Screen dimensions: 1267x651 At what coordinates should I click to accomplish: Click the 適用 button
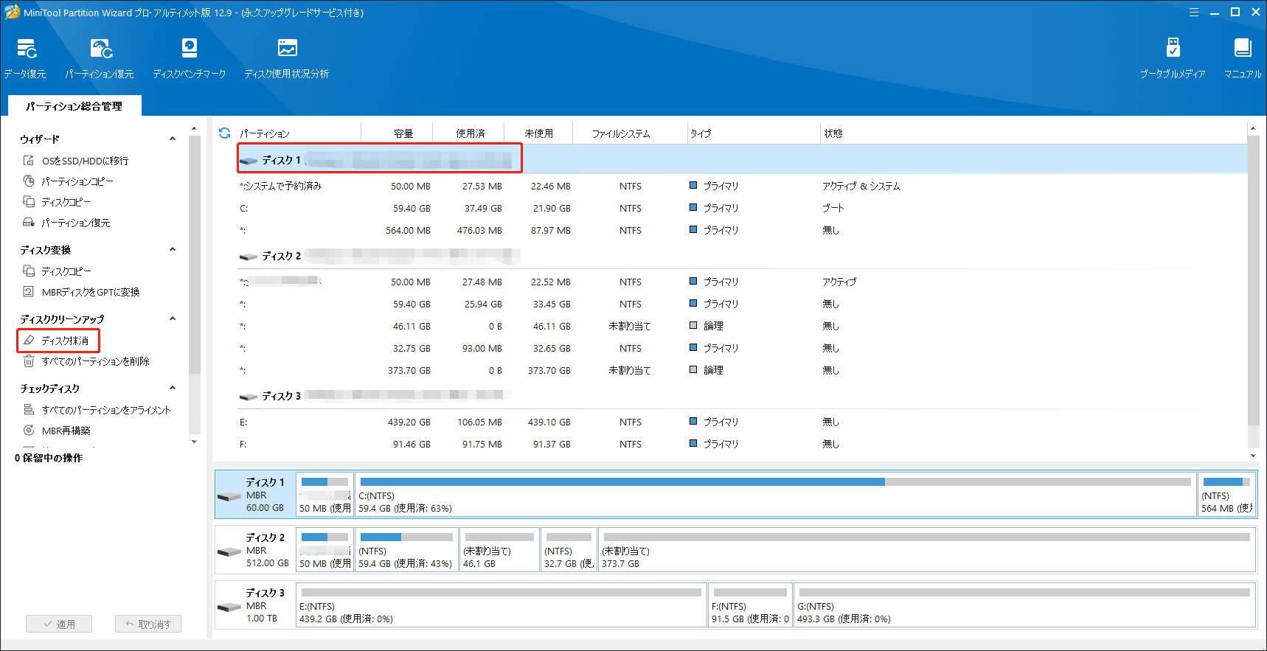59,624
